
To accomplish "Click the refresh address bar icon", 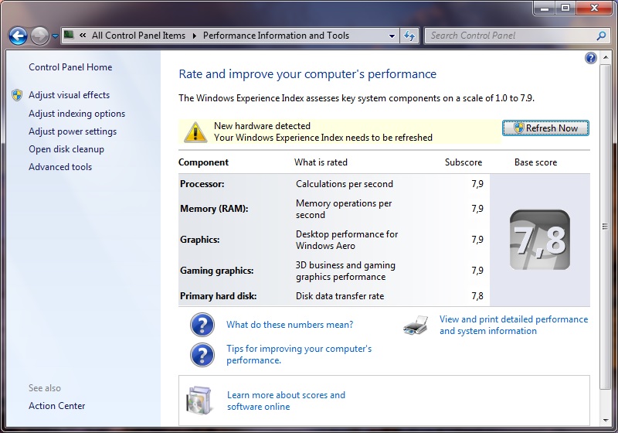I will click(410, 36).
